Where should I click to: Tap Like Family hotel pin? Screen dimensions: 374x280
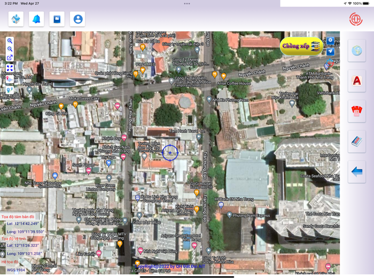point(98,253)
